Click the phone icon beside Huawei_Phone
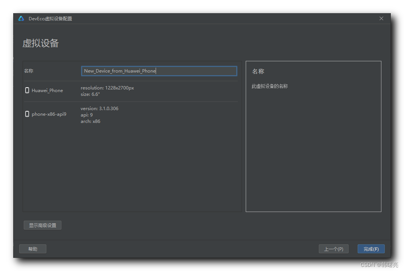 [x=27, y=90]
